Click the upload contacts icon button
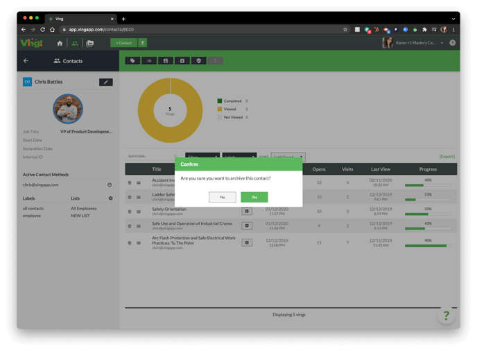This screenshot has height=351, width=477. point(142,43)
